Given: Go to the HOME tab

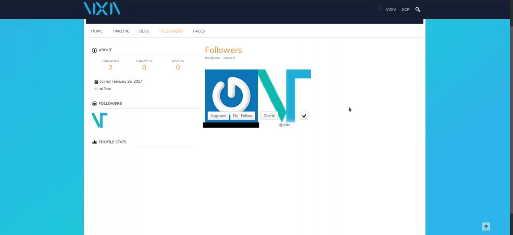Looking at the screenshot, I should (97, 31).
